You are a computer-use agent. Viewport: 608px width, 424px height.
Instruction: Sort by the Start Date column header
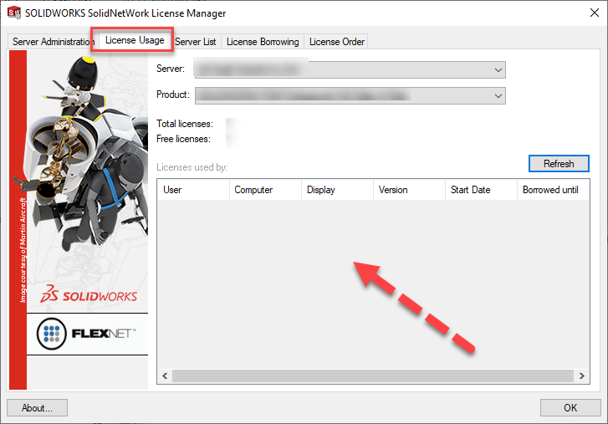coord(481,190)
